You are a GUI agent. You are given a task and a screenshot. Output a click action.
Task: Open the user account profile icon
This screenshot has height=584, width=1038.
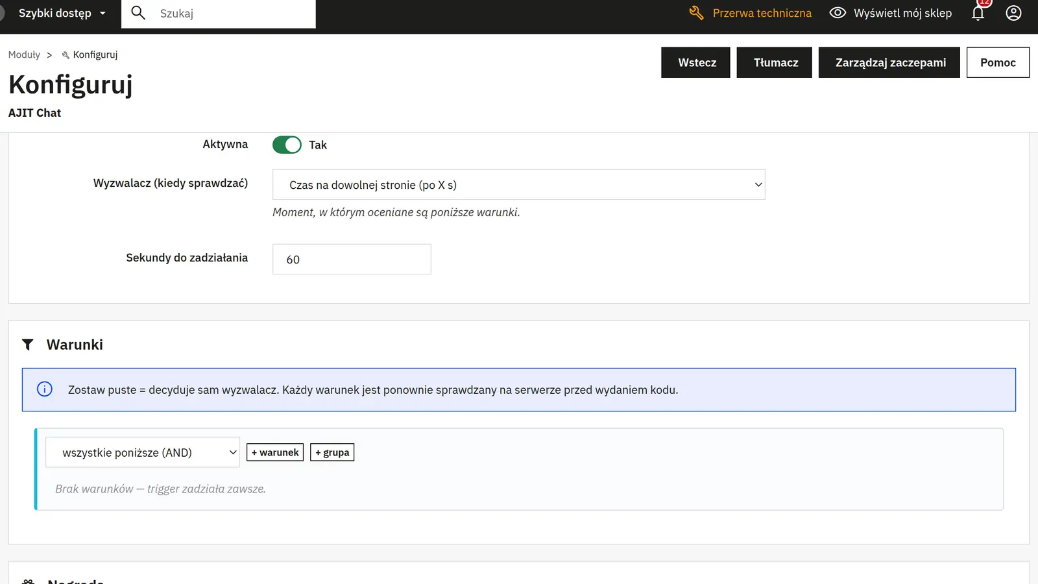pos(1013,13)
